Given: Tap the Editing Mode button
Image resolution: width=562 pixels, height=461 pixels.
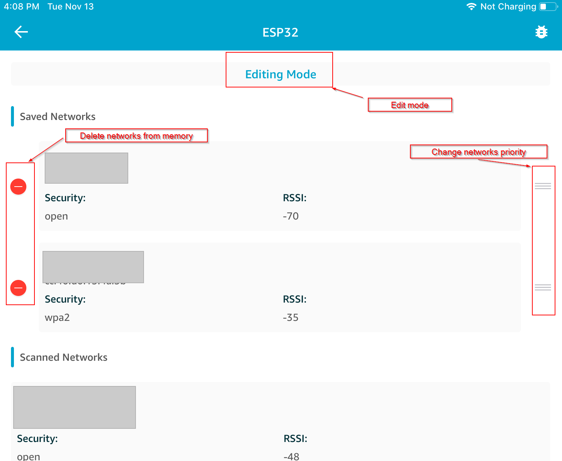Looking at the screenshot, I should tap(280, 74).
